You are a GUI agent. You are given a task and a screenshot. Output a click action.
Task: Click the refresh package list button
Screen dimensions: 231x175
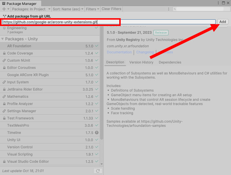(98, 171)
